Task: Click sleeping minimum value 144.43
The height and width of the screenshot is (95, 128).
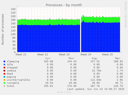Action: pyautogui.click(x=72, y=61)
